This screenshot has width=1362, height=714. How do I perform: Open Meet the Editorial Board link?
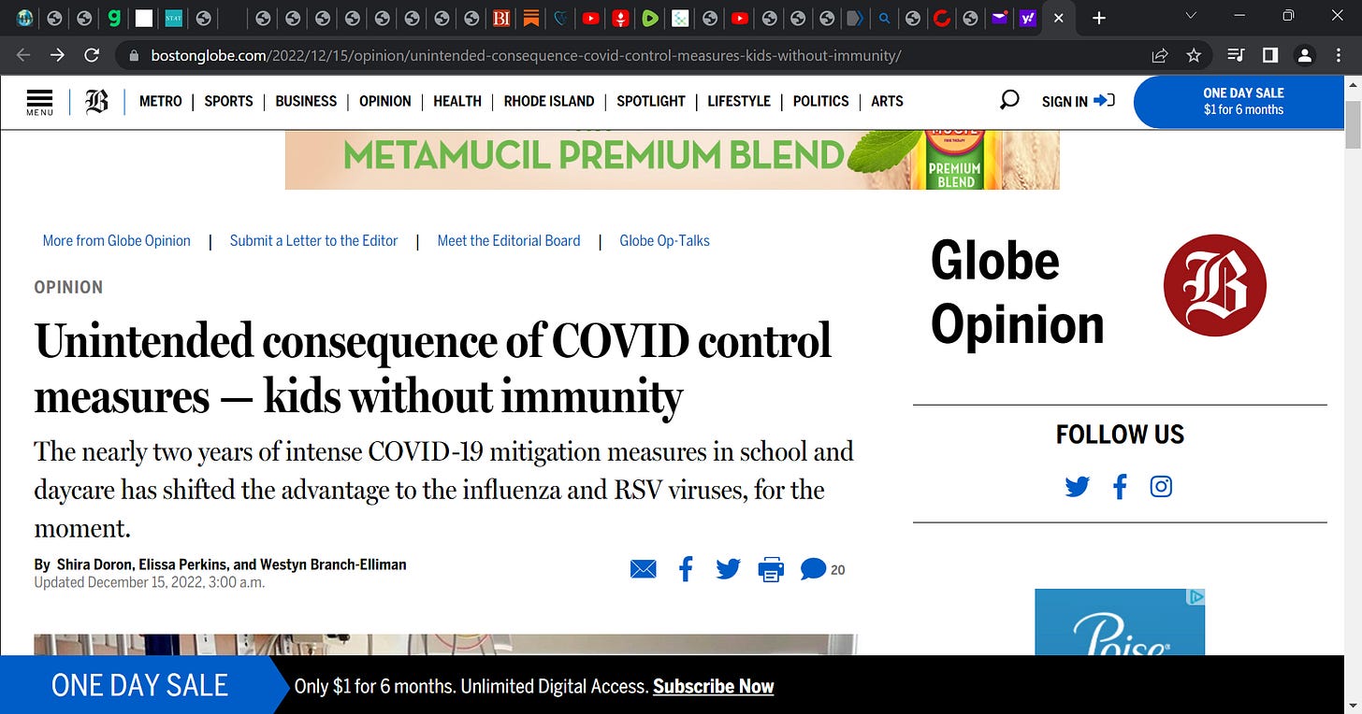[509, 241]
